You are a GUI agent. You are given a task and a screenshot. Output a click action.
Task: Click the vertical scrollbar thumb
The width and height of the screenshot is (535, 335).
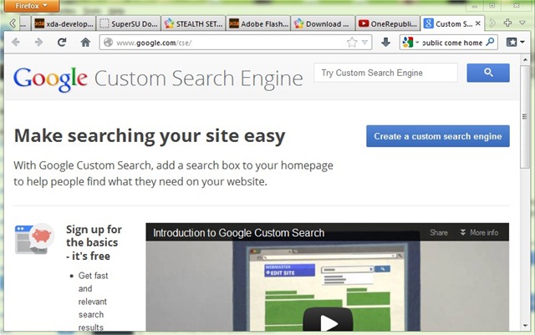525,117
